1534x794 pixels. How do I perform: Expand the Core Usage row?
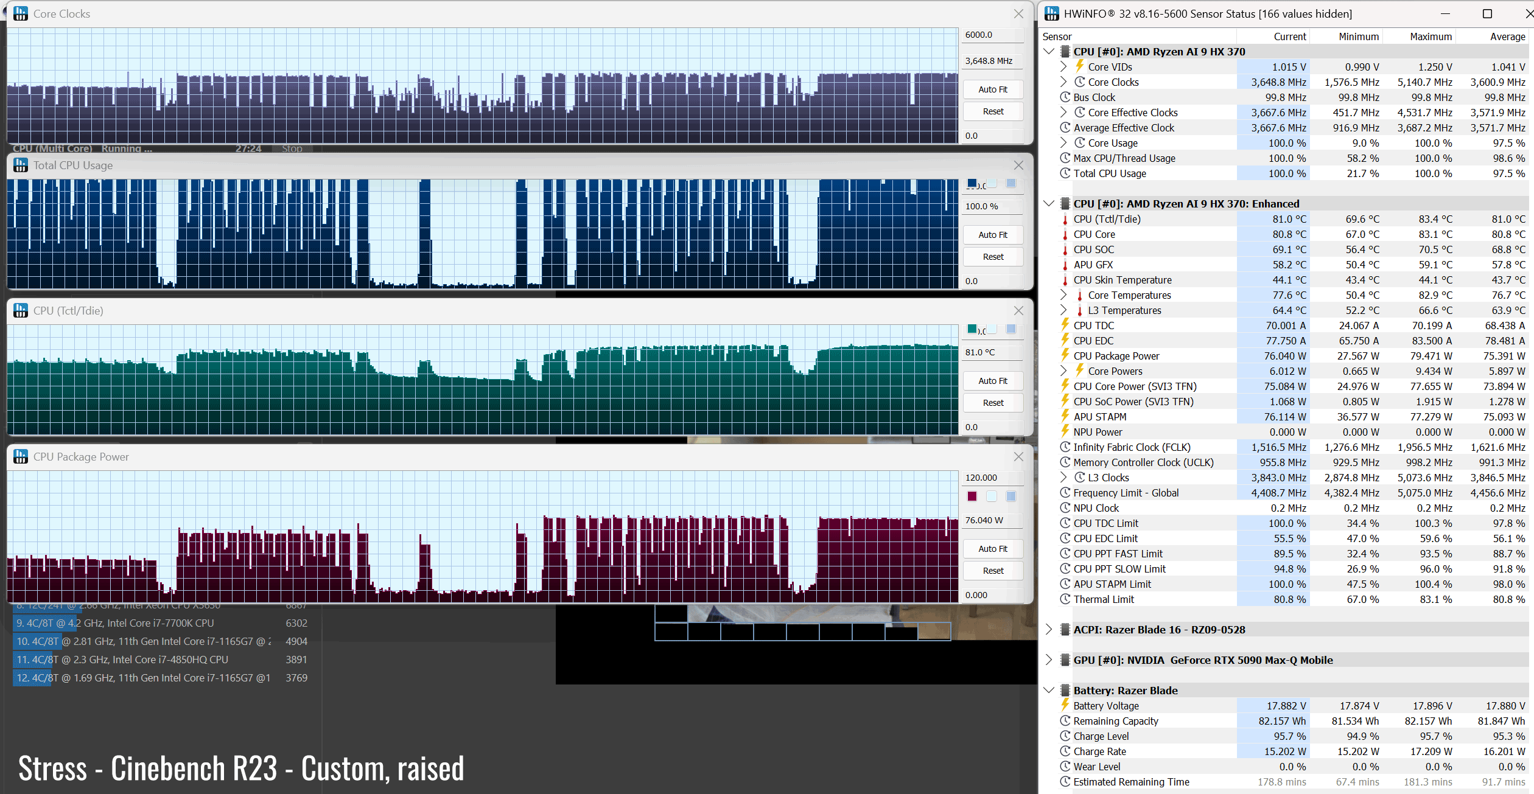pyautogui.click(x=1063, y=143)
